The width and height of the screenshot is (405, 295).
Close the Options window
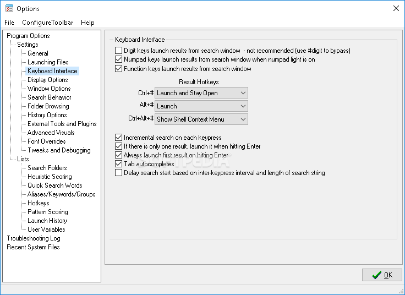(396, 8)
